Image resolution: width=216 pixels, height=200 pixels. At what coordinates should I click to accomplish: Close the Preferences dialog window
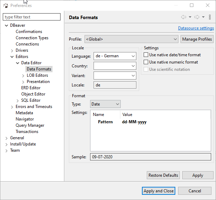coord(208,5)
